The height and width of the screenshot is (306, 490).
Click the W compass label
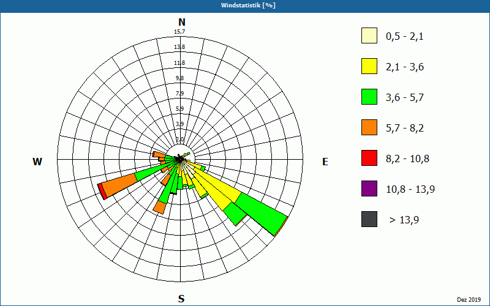point(37,162)
